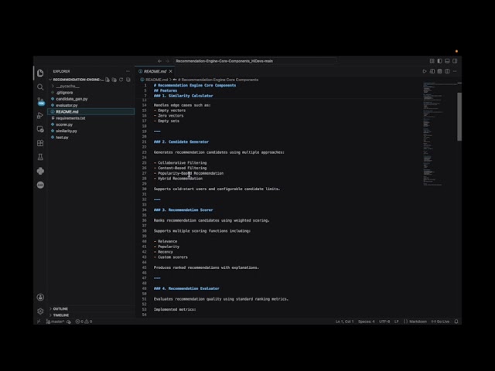The image size is (495, 371).
Task: Create a new folder in the explorer
Action: click(x=114, y=80)
